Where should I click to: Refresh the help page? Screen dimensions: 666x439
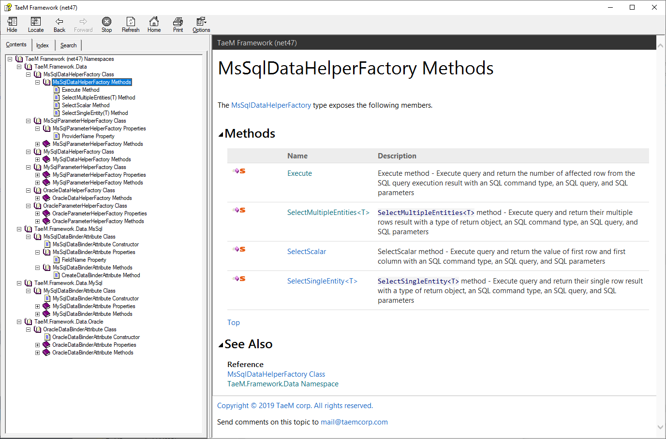pos(131,21)
